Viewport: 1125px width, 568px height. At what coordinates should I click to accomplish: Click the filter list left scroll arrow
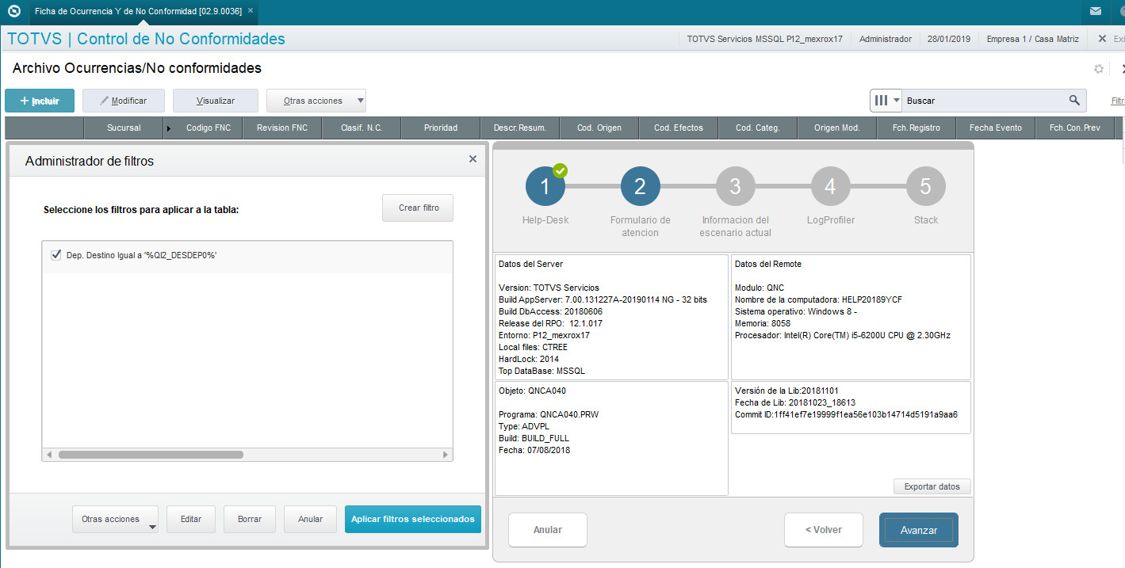pos(49,455)
